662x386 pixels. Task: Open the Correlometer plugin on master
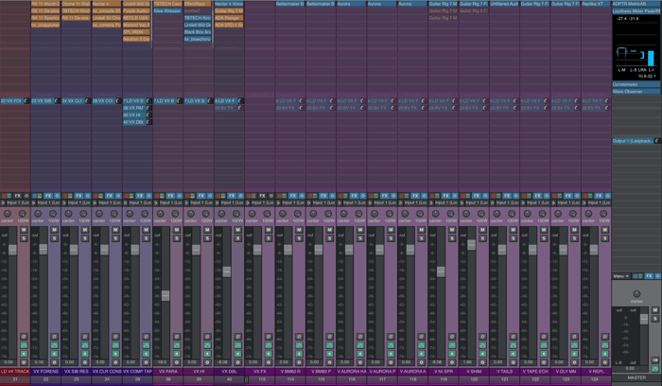(636, 84)
